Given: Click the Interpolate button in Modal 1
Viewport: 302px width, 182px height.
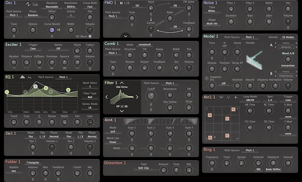Looking at the screenshot, I should coord(288,66).
